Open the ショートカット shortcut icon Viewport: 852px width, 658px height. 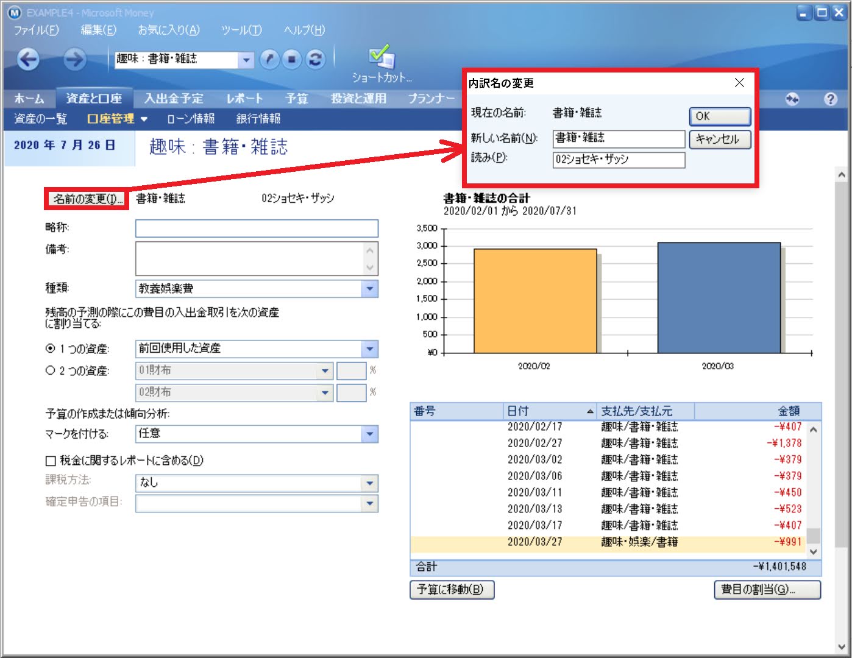click(382, 63)
